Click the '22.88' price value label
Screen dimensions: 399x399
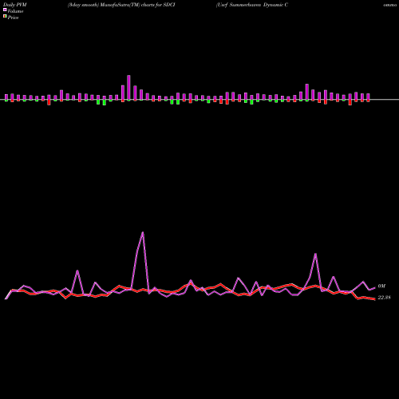click(x=384, y=298)
